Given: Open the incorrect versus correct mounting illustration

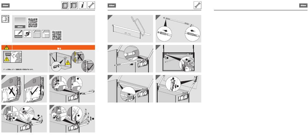Looking at the screenshot, I should (24, 89).
